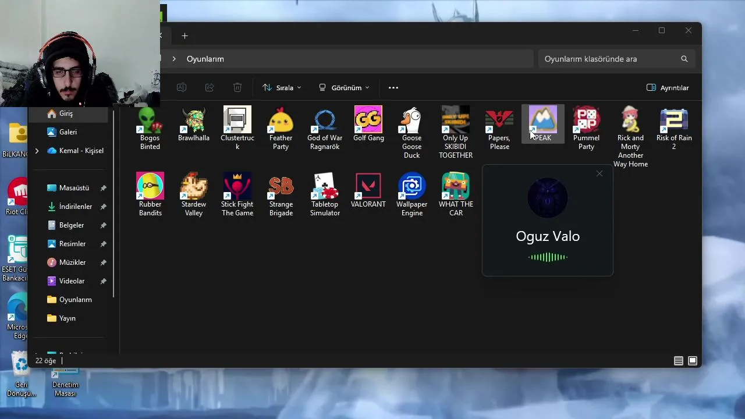745x419 pixels.
Task: Switch to details list view icon
Action: [x=679, y=361]
